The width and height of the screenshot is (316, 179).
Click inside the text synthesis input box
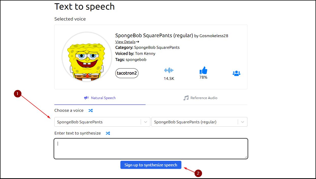[x=151, y=148]
